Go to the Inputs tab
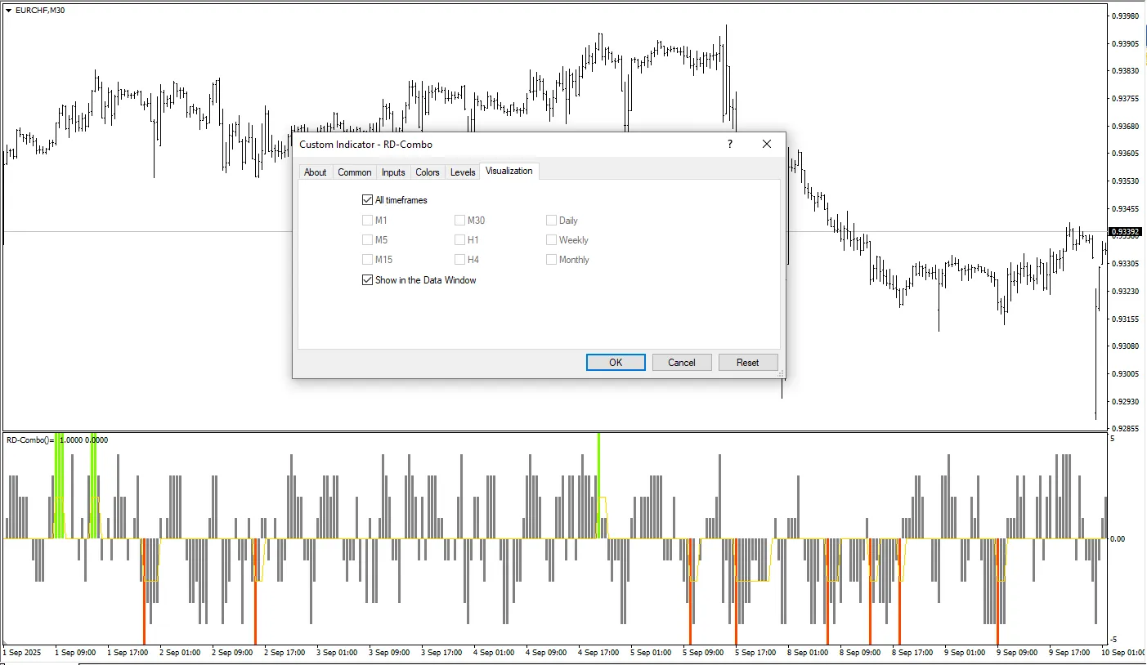This screenshot has width=1147, height=665. point(393,172)
